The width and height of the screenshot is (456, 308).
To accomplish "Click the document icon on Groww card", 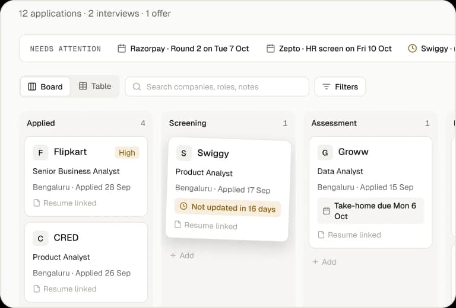I will click(x=321, y=235).
